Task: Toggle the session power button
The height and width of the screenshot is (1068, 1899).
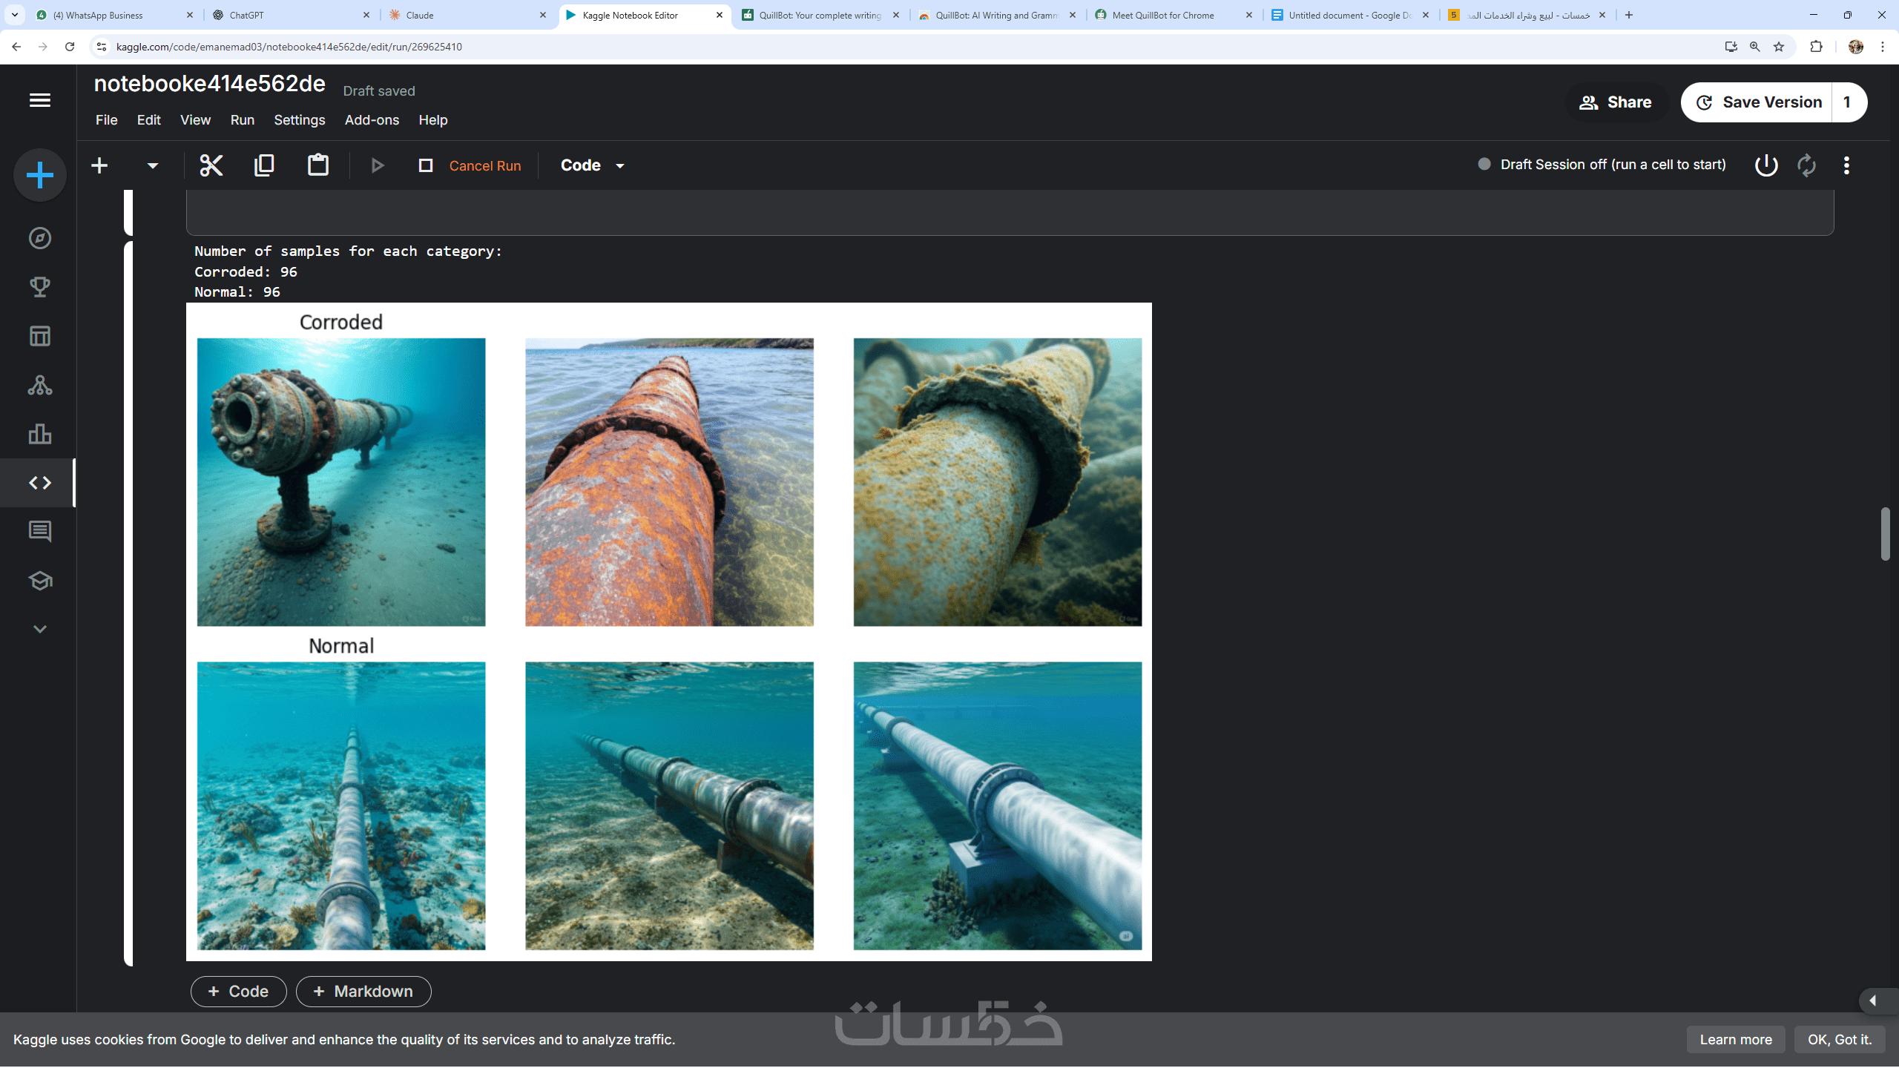Action: (1766, 165)
